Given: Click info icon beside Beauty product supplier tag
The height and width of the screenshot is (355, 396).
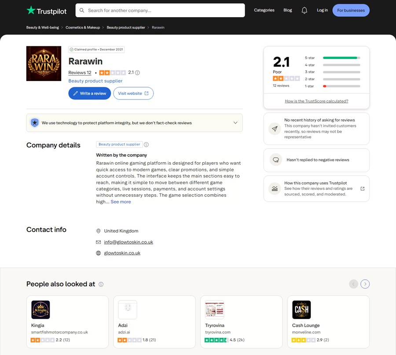Looking at the screenshot, I should pyautogui.click(x=146, y=144).
